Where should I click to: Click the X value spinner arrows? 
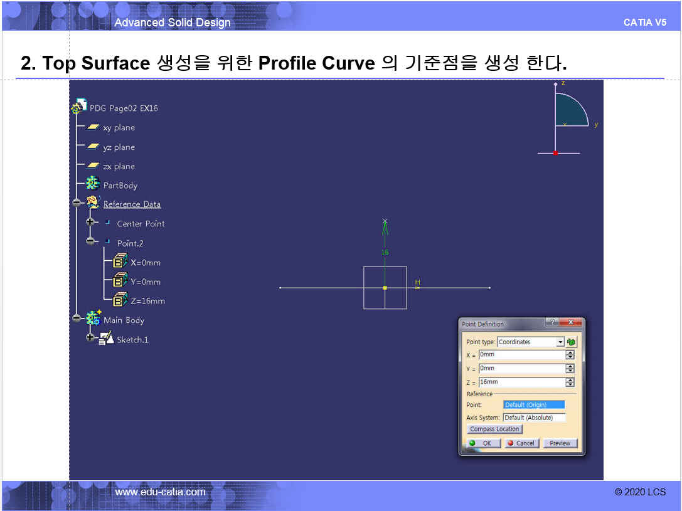click(x=570, y=355)
